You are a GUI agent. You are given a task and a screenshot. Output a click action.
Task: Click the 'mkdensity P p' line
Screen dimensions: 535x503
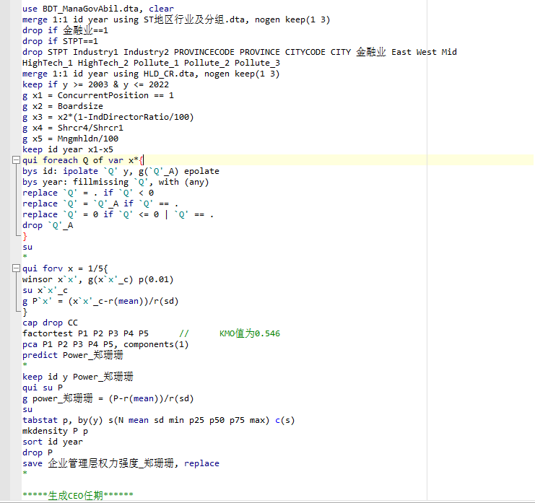[55, 431]
